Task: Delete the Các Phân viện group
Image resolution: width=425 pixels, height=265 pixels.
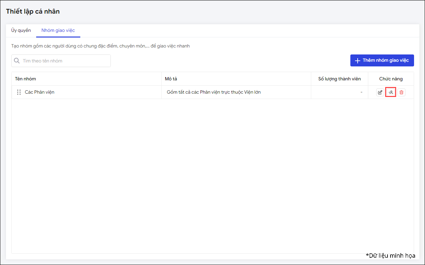Action: (401, 92)
